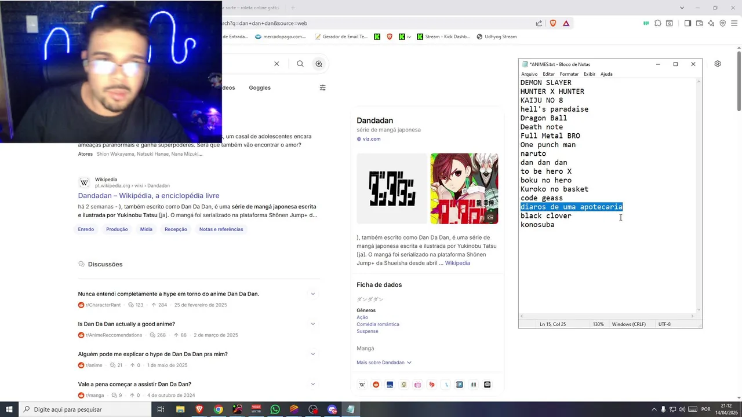The image size is (742, 417).
Task: Click the Mídia section link
Action: (x=146, y=229)
